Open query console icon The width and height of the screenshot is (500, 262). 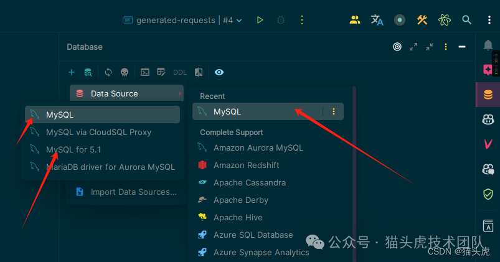tap(145, 72)
